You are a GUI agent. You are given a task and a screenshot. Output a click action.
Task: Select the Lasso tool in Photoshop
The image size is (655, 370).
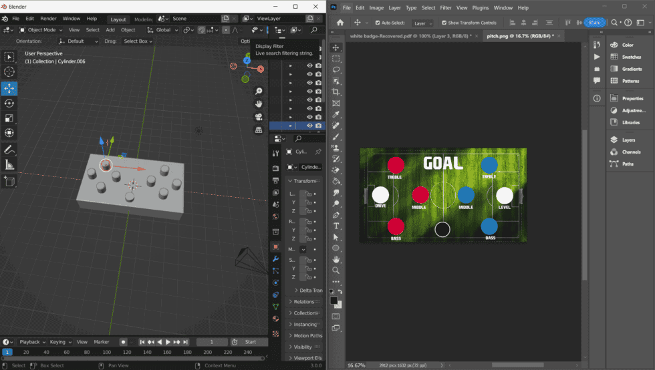point(336,69)
